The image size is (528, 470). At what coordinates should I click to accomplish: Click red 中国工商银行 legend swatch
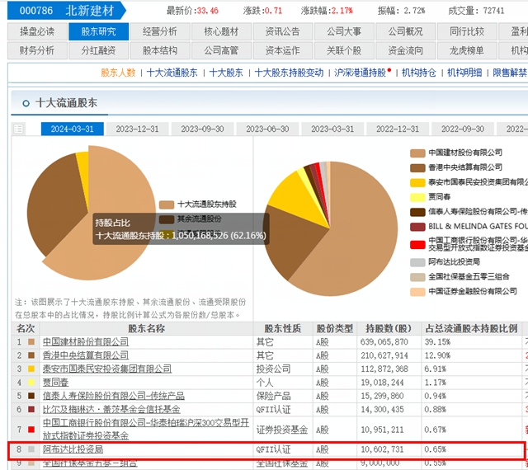click(417, 245)
